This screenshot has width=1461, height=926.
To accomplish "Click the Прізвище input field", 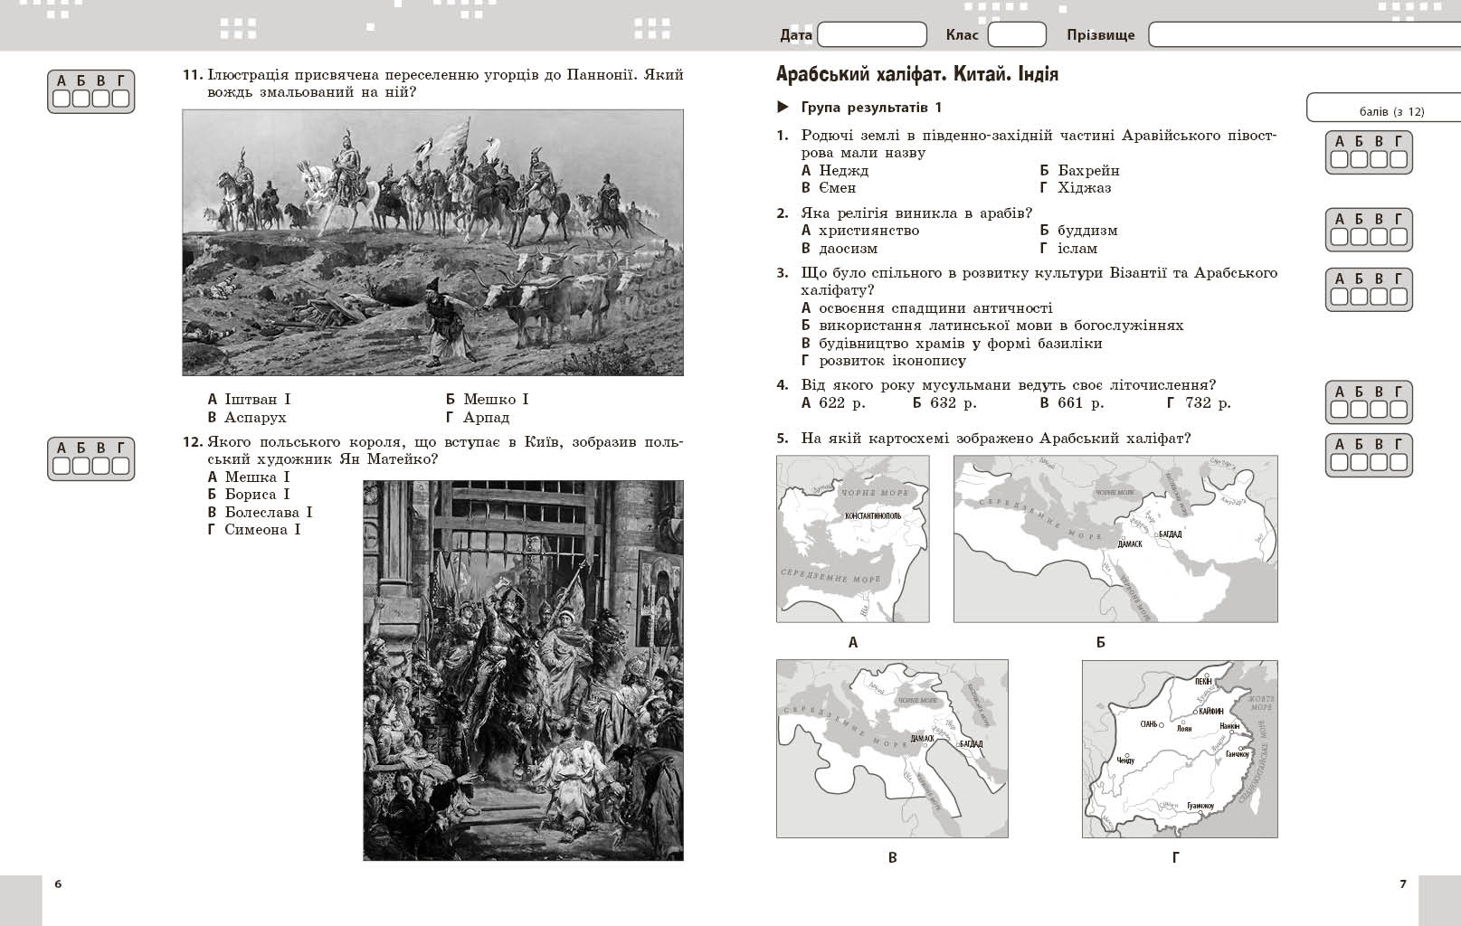I will [1303, 35].
